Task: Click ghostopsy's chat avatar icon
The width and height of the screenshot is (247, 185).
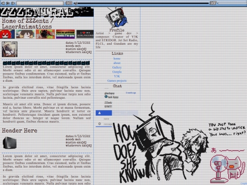Action: pyautogui.click(x=106, y=96)
